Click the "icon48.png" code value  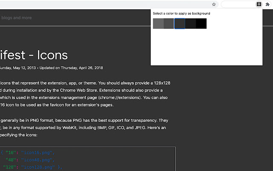37,160
